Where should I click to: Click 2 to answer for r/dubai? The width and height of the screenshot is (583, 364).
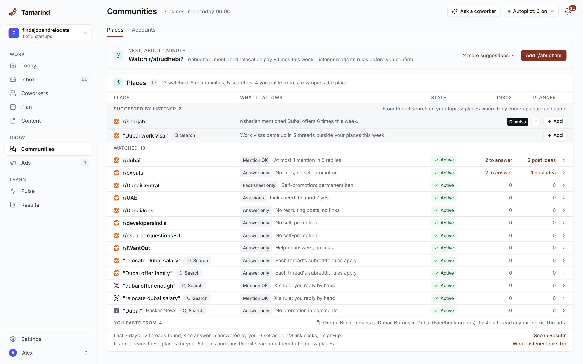pos(498,160)
